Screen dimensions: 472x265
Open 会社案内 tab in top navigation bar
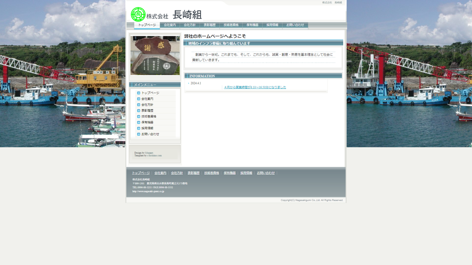[170, 25]
